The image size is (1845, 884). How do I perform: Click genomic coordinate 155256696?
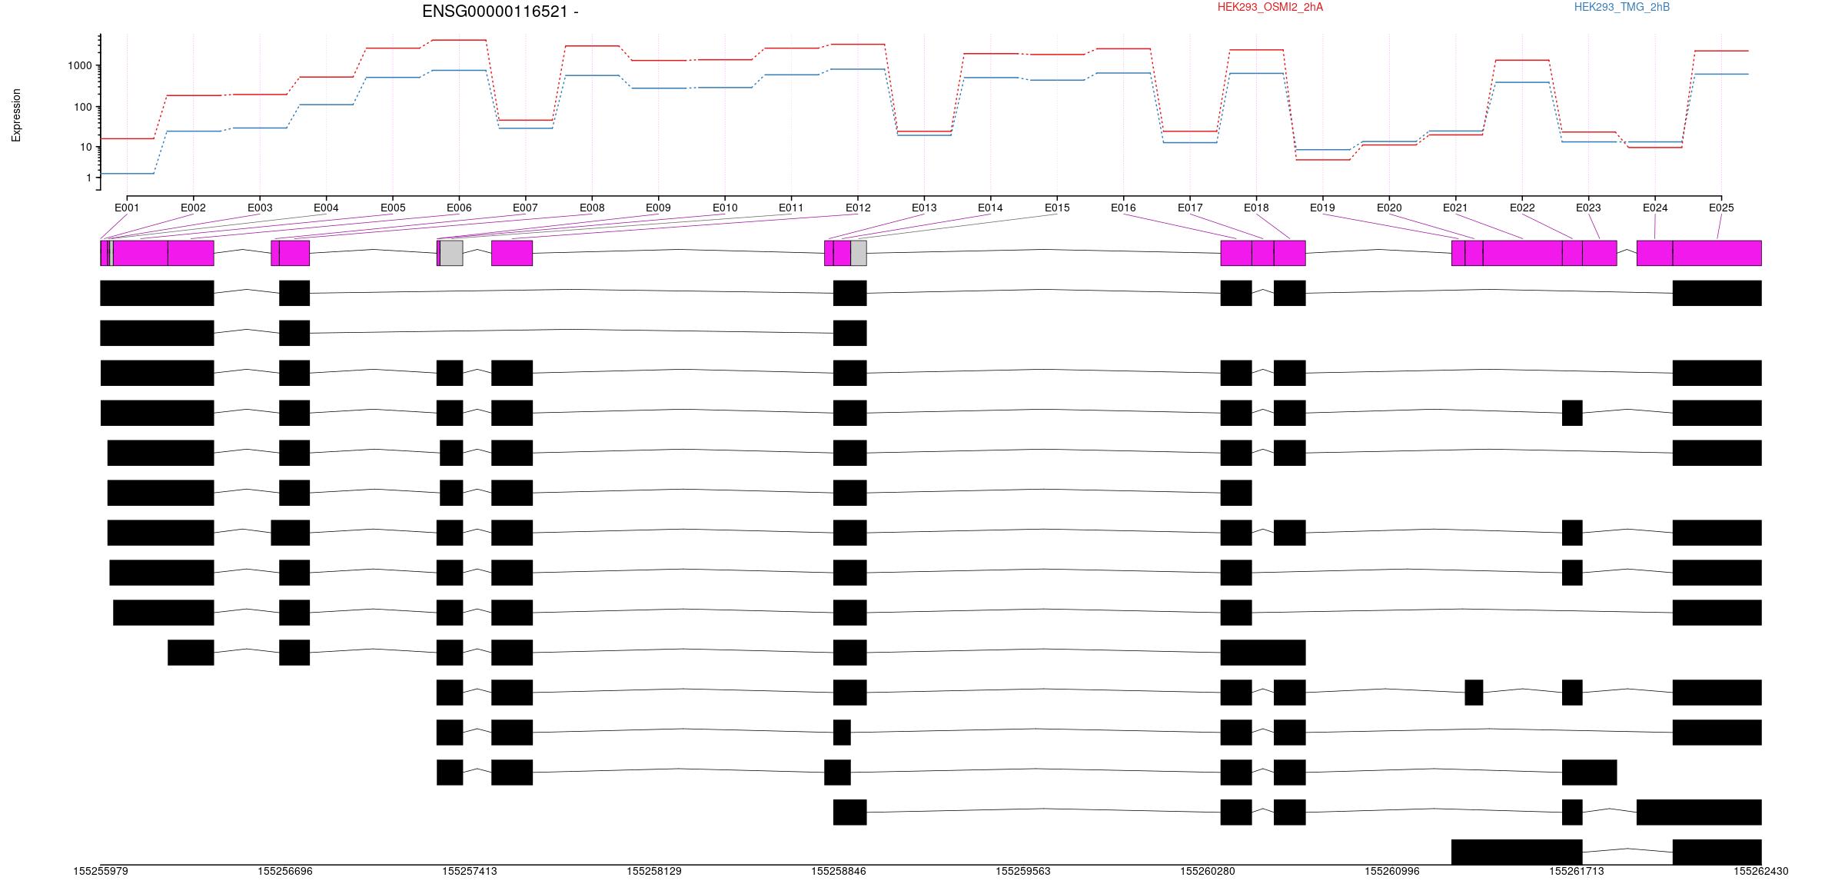point(285,871)
